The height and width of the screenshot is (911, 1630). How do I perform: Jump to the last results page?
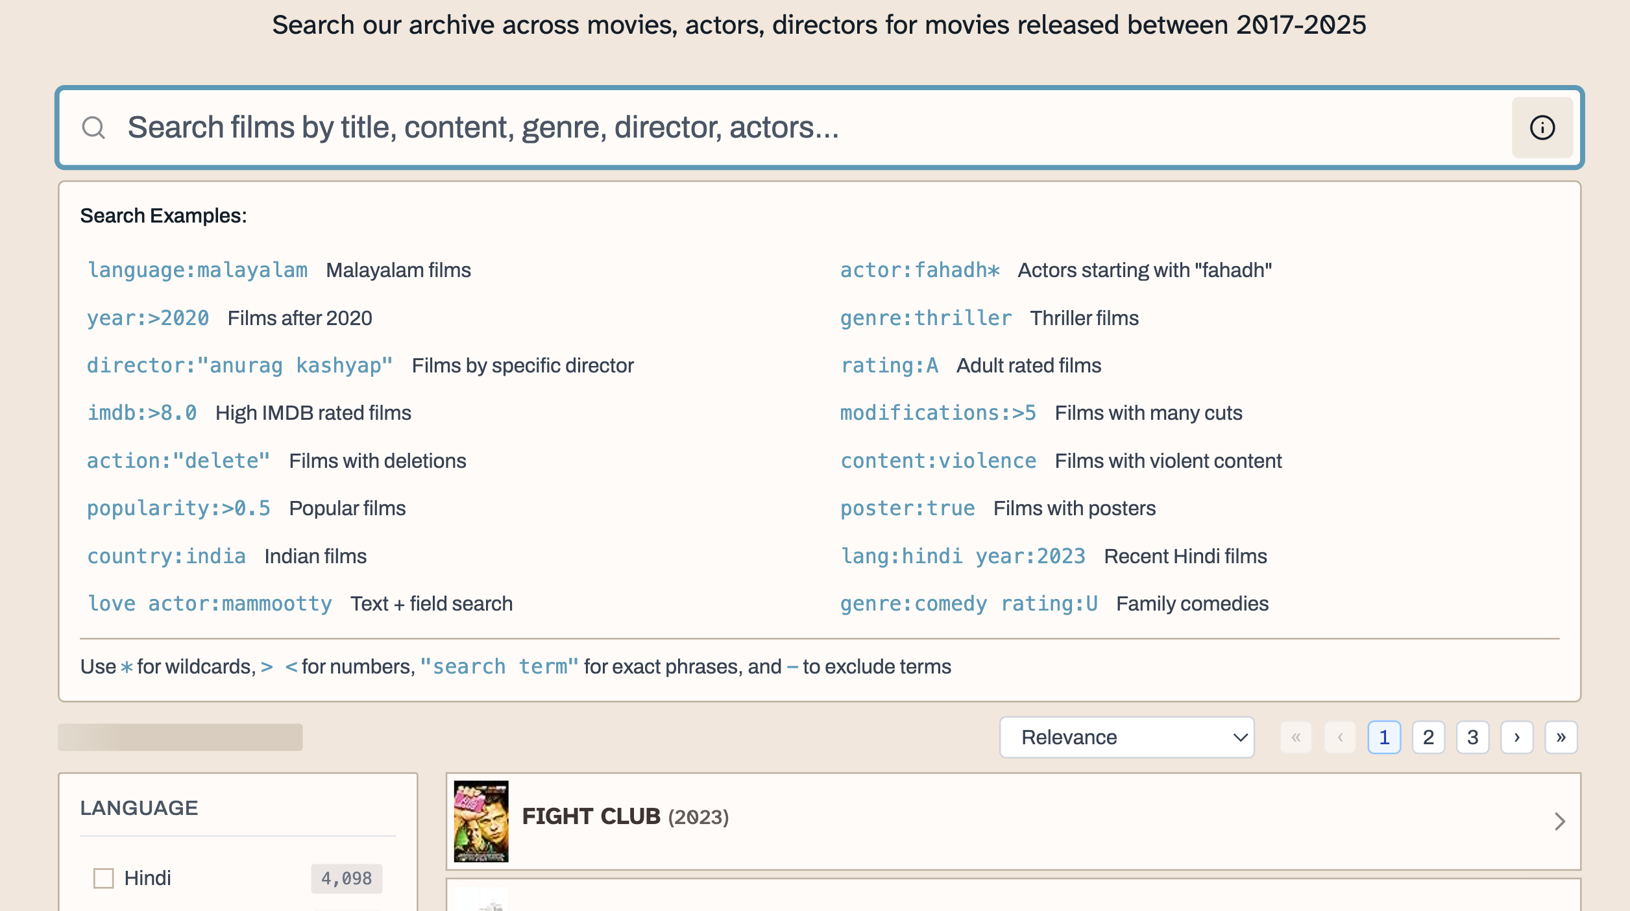(x=1561, y=737)
